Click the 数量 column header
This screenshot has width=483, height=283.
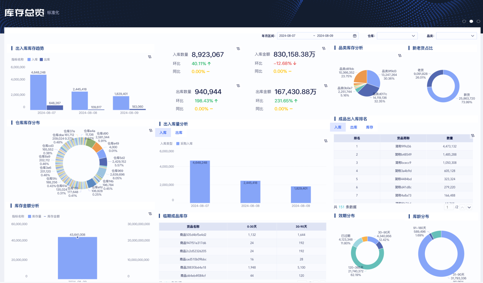coord(450,138)
